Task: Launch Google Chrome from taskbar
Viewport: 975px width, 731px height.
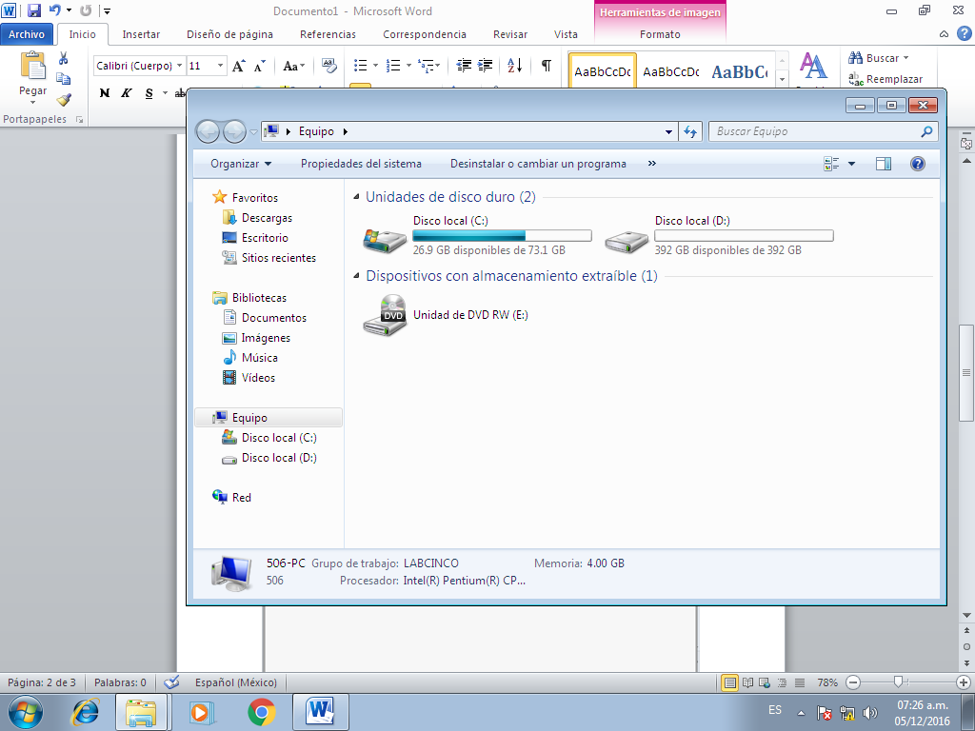Action: coord(260,711)
